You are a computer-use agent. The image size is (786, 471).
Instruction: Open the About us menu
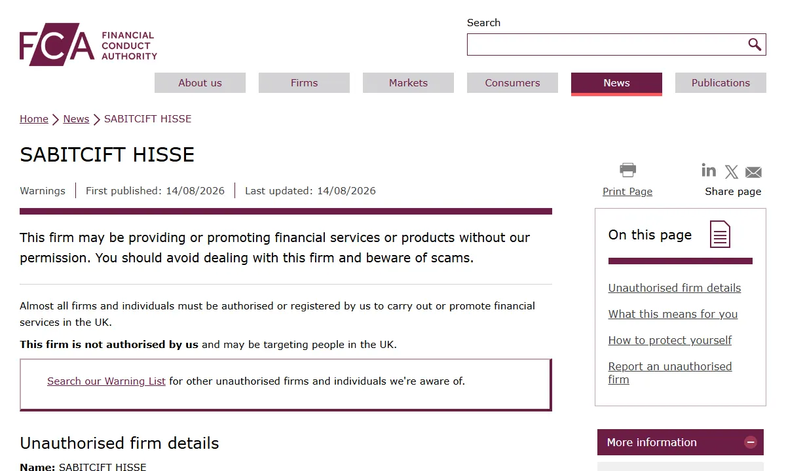(x=200, y=82)
